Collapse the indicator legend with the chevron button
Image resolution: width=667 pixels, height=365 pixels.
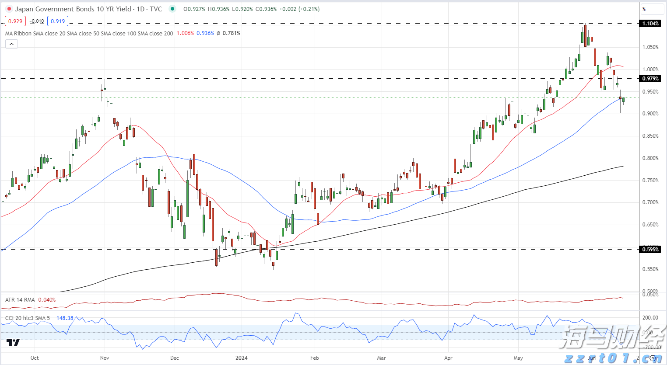click(x=11, y=44)
